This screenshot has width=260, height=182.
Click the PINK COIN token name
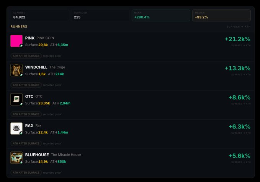pos(45,38)
